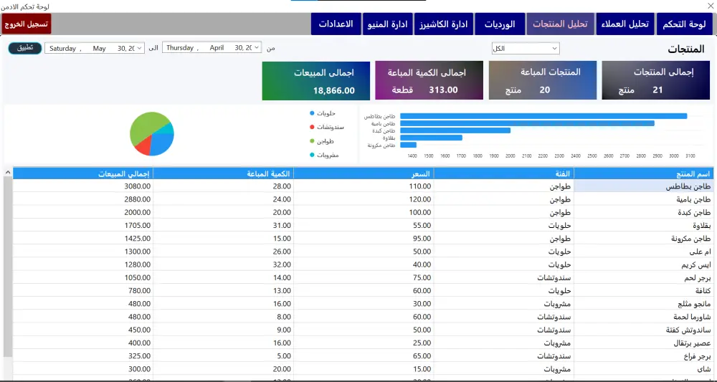Click the 325.00 total sales cell
The height and width of the screenshot is (382, 717).
point(82,356)
